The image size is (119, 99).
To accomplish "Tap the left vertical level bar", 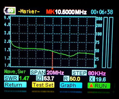I will tap(105, 43).
